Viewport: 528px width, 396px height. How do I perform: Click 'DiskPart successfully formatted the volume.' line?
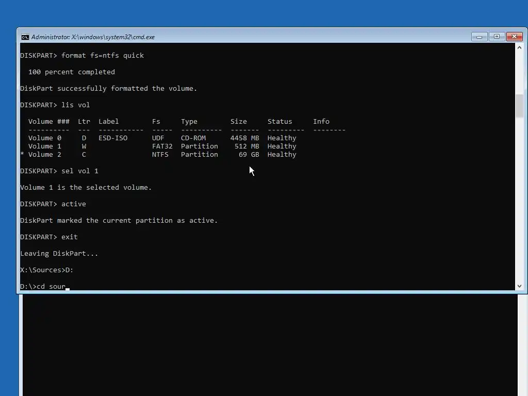tap(108, 89)
